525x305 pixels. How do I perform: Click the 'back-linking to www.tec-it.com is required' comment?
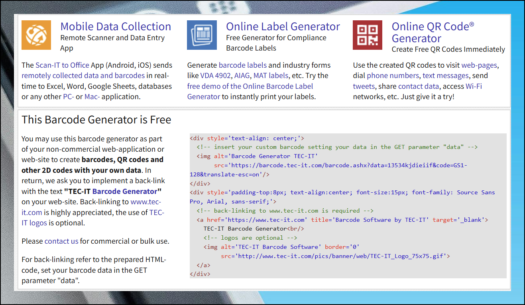(x=285, y=211)
